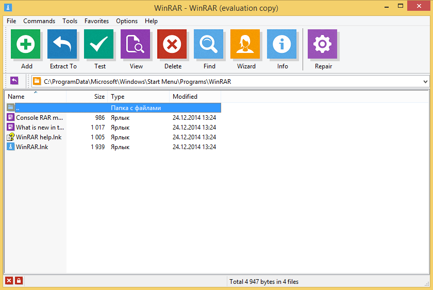433x290 pixels.
Task: Open the Commands menu
Action: click(39, 21)
